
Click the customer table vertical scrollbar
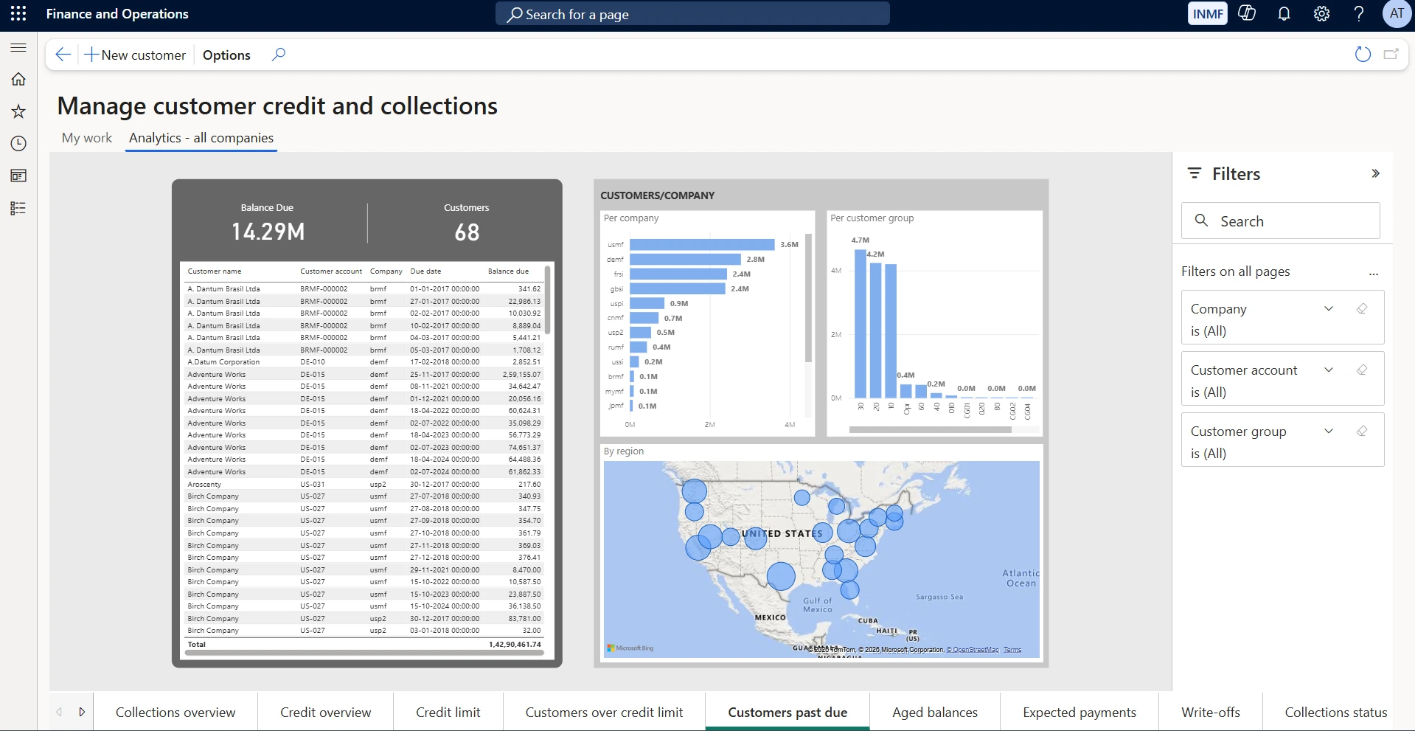[x=547, y=299]
